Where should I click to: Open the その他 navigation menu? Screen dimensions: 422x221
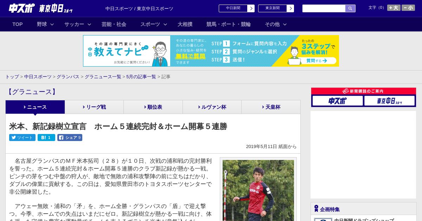coord(272,24)
